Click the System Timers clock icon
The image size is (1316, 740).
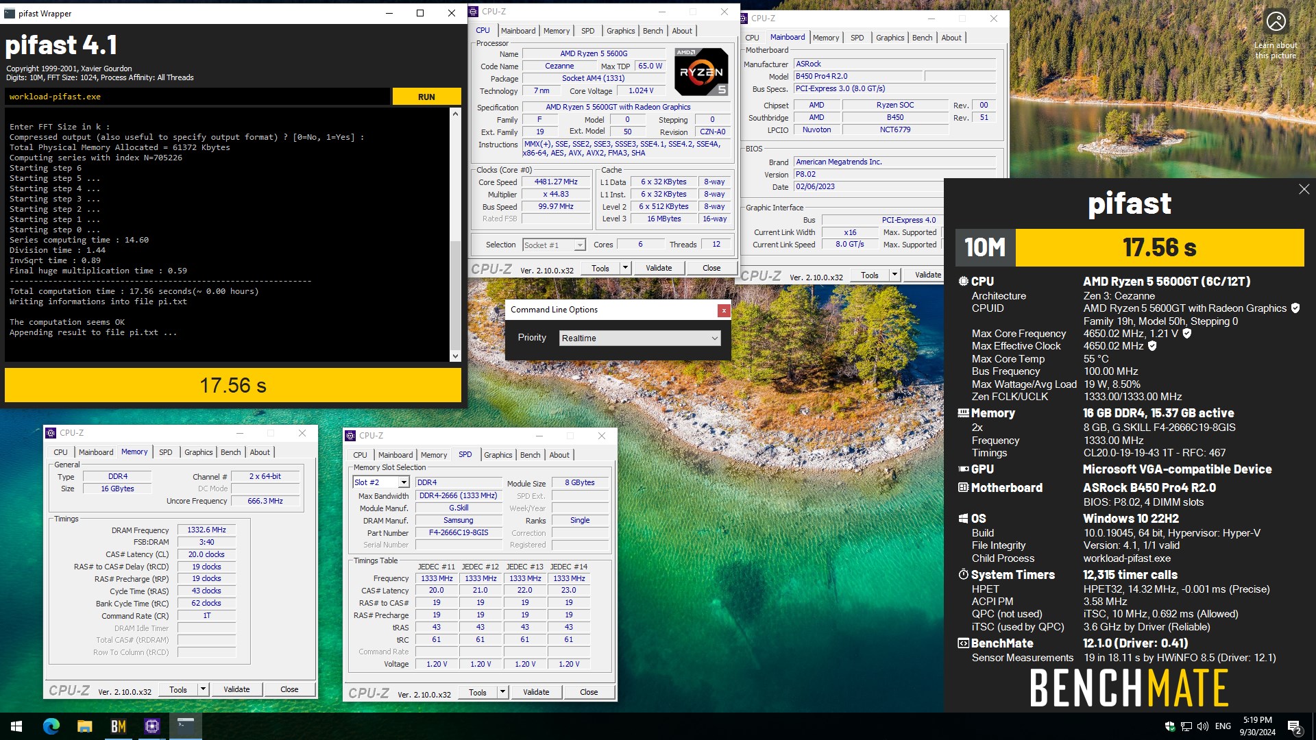click(x=963, y=575)
